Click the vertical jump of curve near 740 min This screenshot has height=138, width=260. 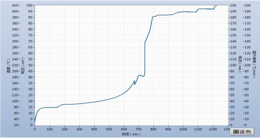(x=145, y=58)
